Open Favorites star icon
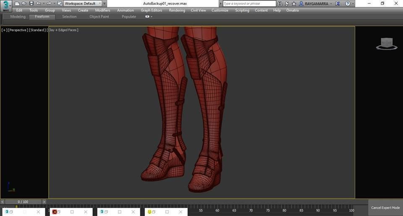The image size is (403, 216). pyautogui.click(x=294, y=4)
